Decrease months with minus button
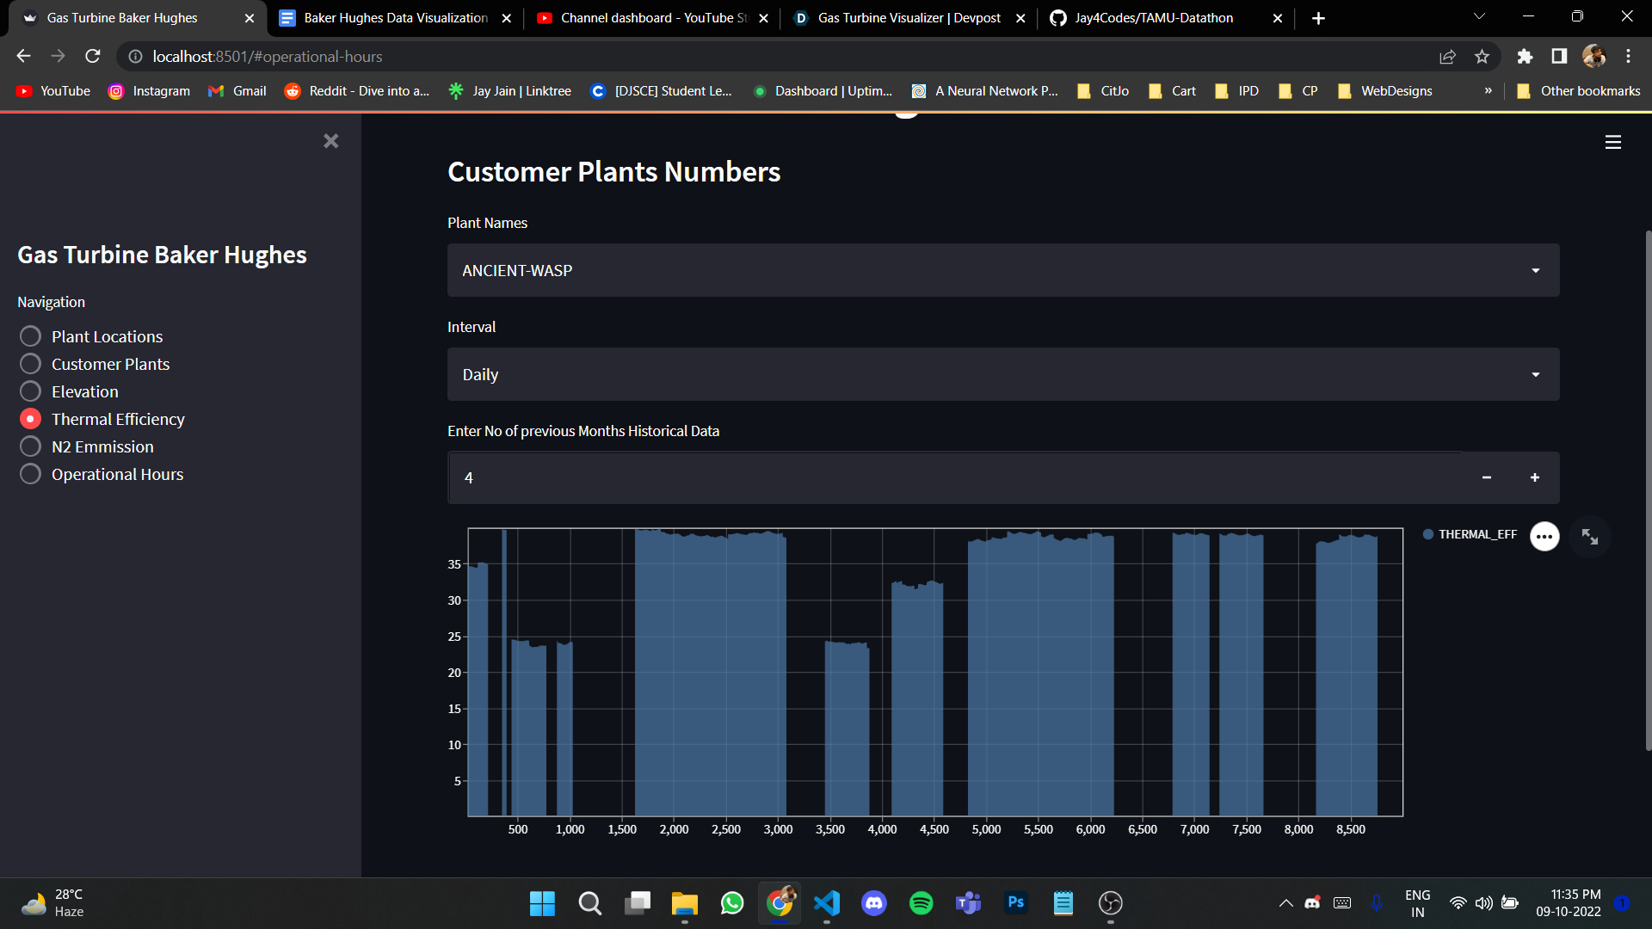 1486,478
